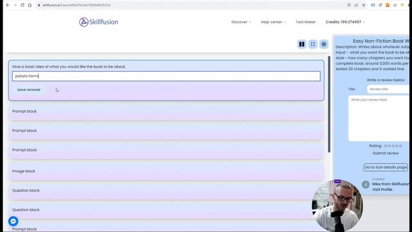Click the book idea text field
Image resolution: width=412 pixels, height=232 pixels.
pyautogui.click(x=166, y=76)
